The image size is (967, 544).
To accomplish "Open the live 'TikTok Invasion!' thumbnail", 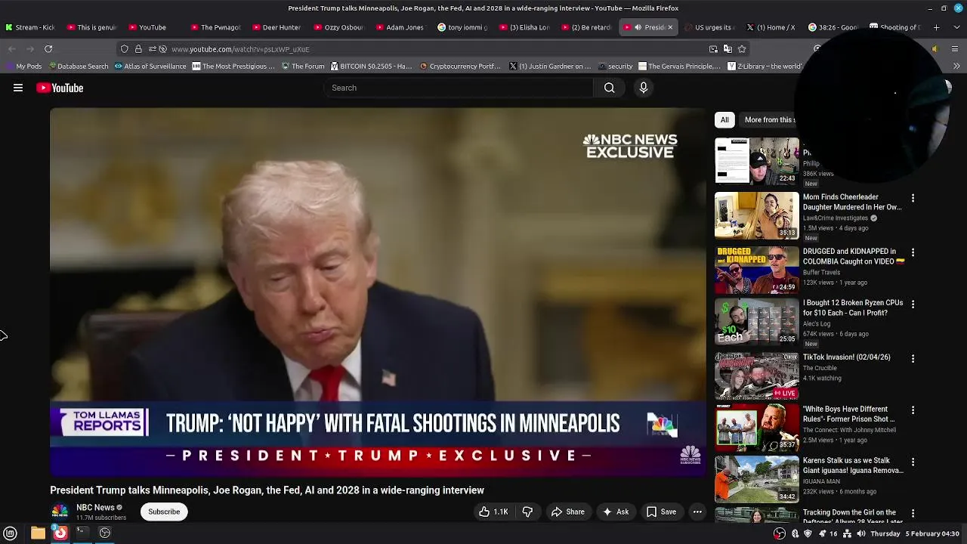I will click(756, 376).
